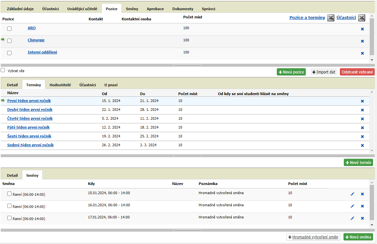The height and width of the screenshot is (244, 377).
Task: Click the shifts list resize handle bar
Action: point(188,230)
